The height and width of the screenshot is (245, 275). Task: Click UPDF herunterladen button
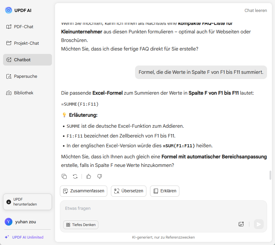[28, 202]
